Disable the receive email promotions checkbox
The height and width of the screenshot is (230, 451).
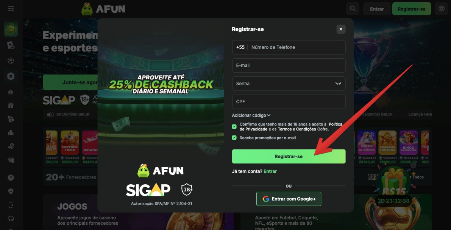(234, 137)
